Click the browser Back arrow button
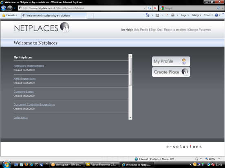The height and width of the screenshot is (168, 225). (3, 8)
